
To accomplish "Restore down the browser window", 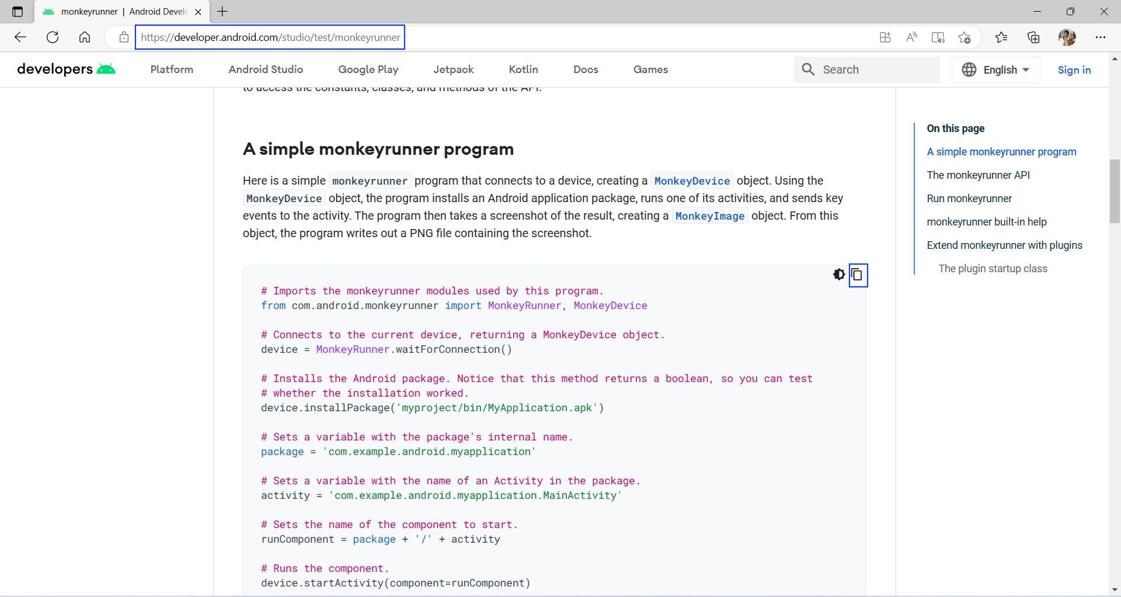I will click(x=1070, y=11).
